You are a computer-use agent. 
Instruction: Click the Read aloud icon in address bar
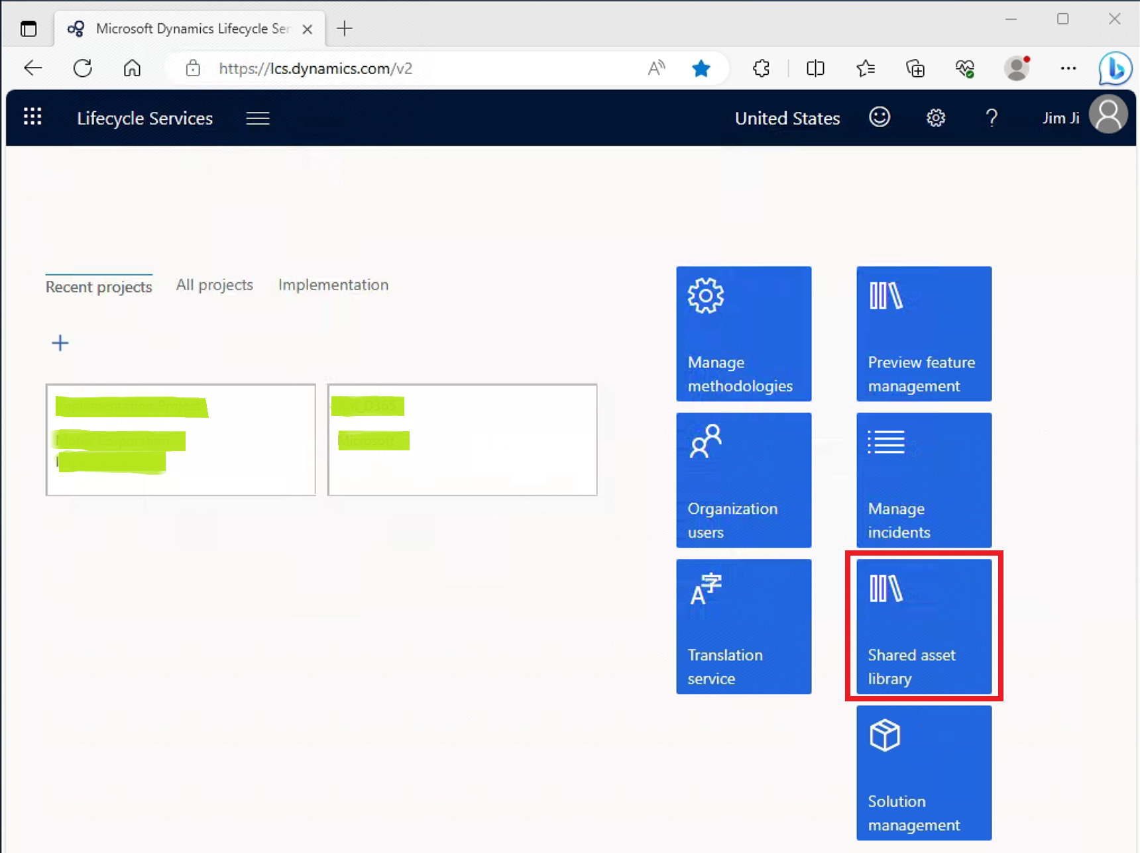(656, 68)
